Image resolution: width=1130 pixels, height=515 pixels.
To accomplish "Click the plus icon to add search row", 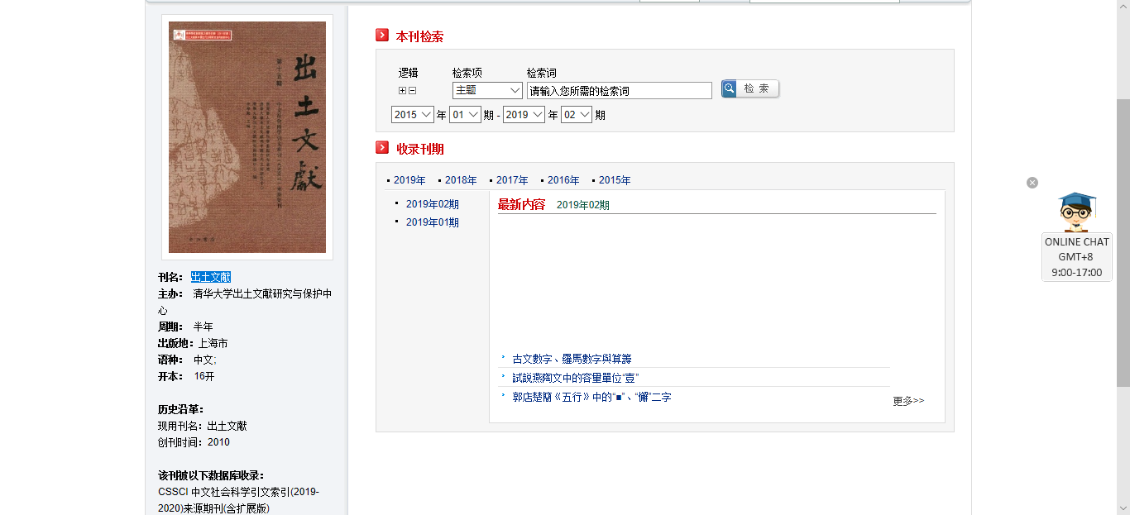I will point(403,91).
